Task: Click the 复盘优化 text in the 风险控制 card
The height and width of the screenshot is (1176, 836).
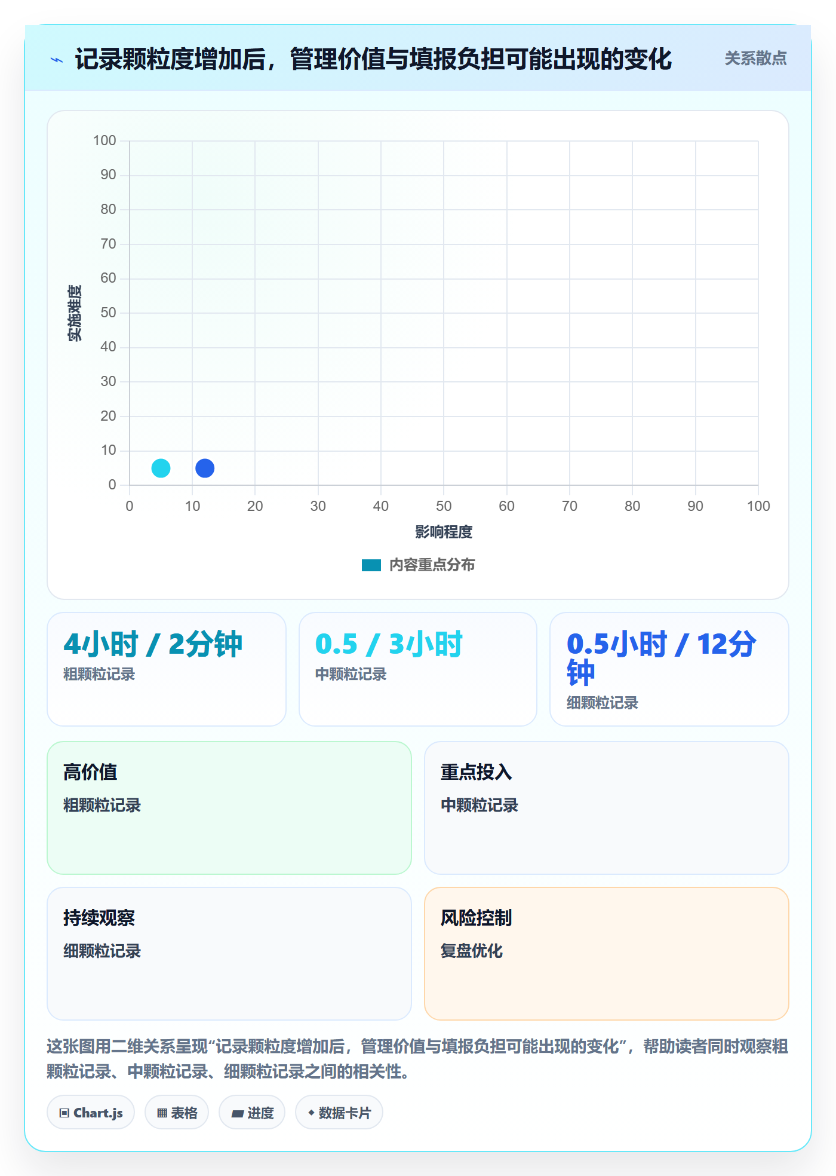Action: [x=472, y=951]
